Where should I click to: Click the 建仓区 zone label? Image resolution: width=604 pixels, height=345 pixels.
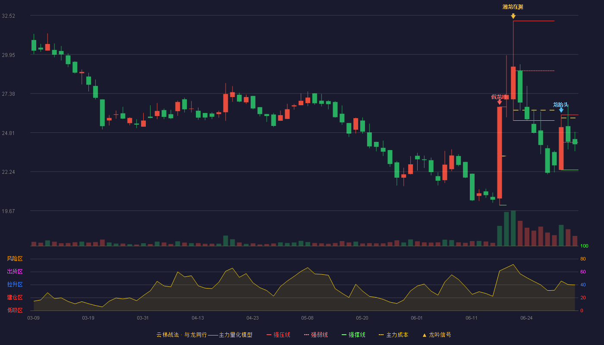click(15, 298)
